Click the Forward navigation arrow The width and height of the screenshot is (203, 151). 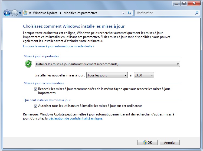point(15,13)
